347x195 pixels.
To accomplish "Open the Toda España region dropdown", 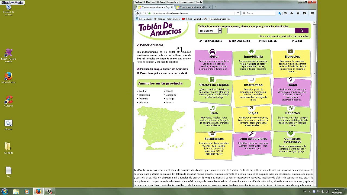I will (x=210, y=31).
